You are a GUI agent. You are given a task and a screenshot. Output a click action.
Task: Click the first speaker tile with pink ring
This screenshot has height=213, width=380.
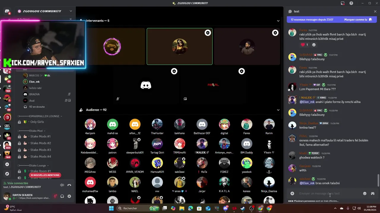click(112, 46)
